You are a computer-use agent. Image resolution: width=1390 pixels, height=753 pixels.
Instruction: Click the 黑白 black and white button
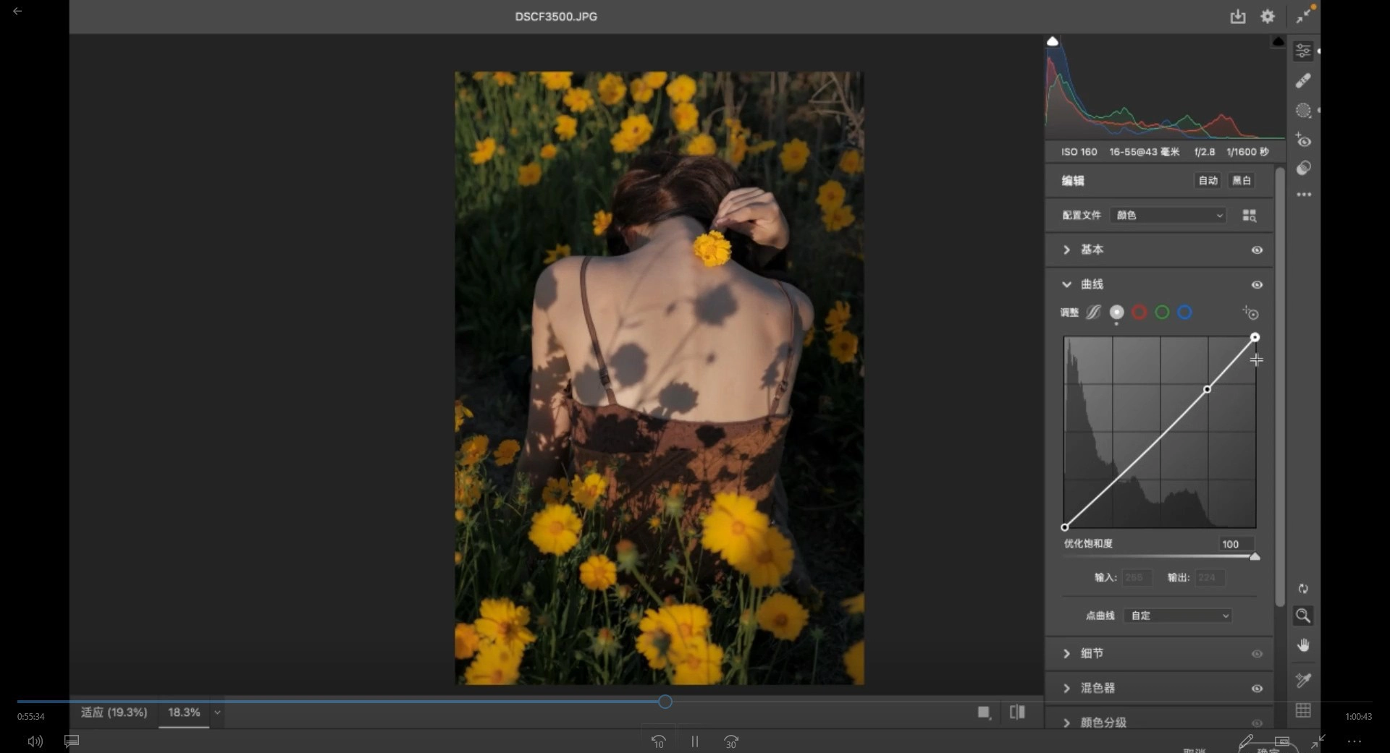pyautogui.click(x=1242, y=181)
